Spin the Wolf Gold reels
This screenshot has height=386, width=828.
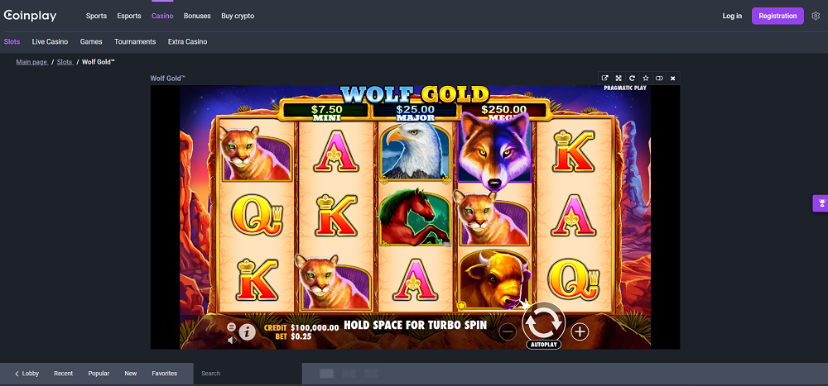[x=543, y=322]
